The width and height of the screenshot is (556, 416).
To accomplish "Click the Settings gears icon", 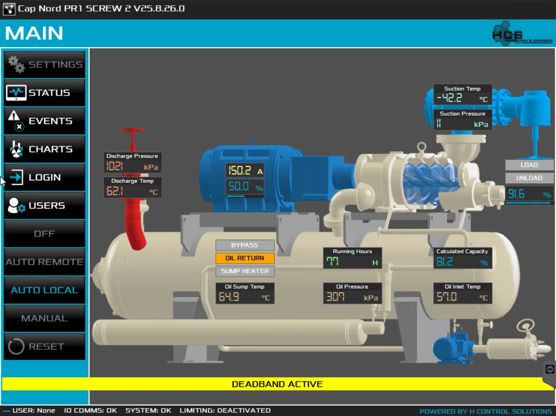I will 16,64.
